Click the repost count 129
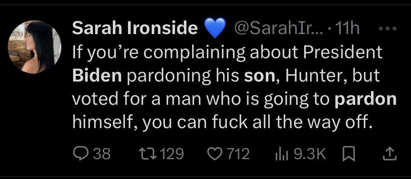The image size is (411, 179). [x=172, y=154]
